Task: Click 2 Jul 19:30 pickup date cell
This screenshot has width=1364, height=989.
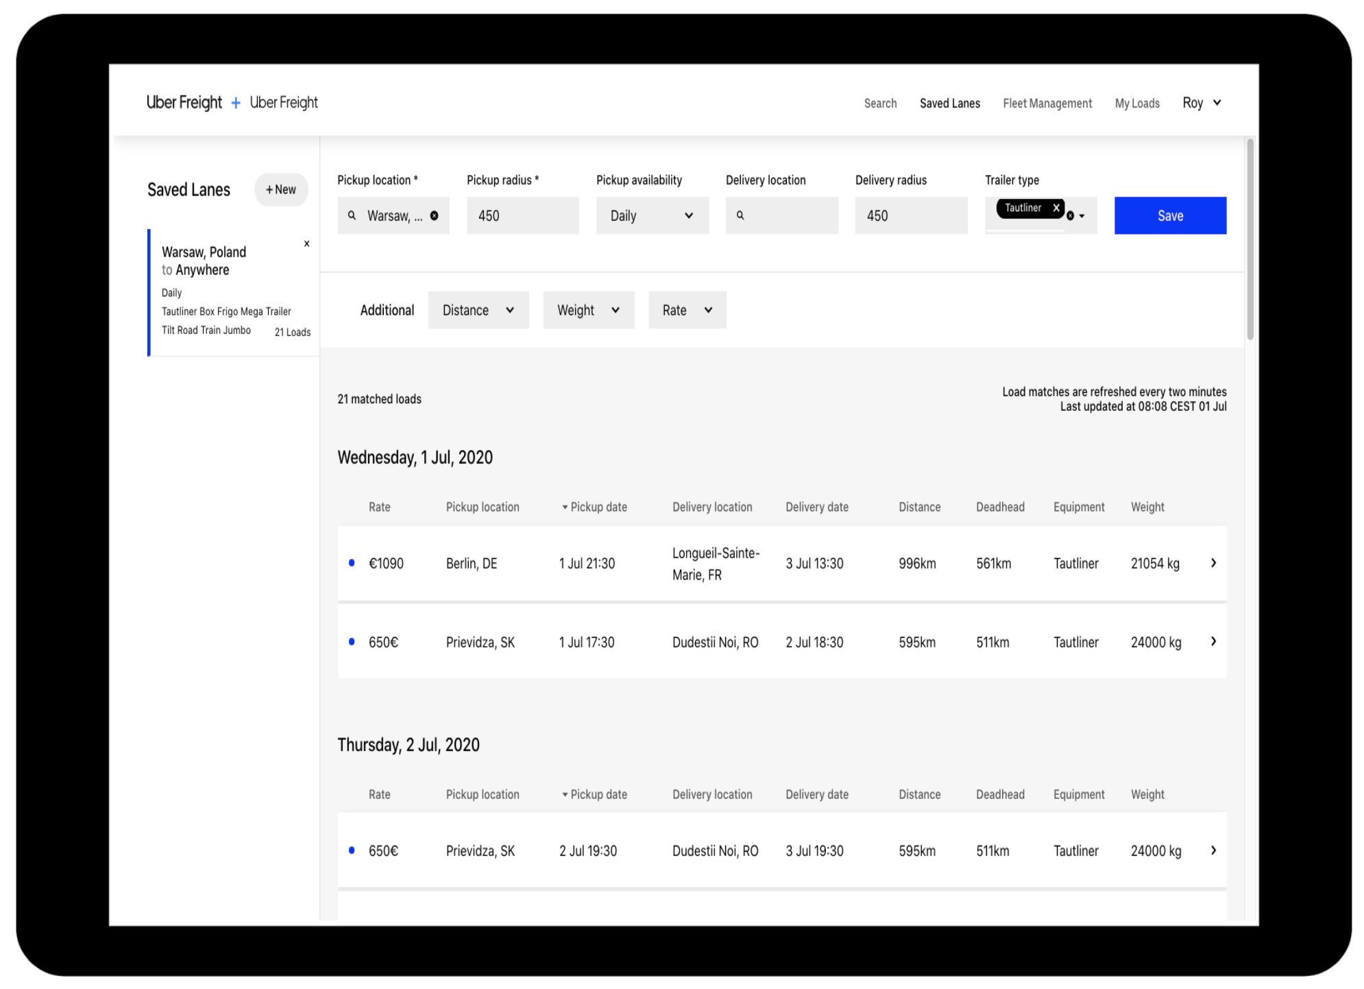Action: 588,850
